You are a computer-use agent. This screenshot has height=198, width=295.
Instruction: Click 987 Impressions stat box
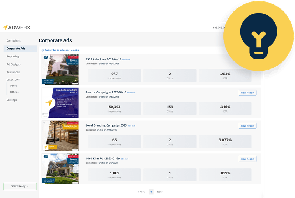tap(114, 75)
